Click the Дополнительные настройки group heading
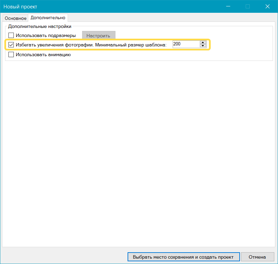This screenshot has width=278, height=264. tap(40, 26)
